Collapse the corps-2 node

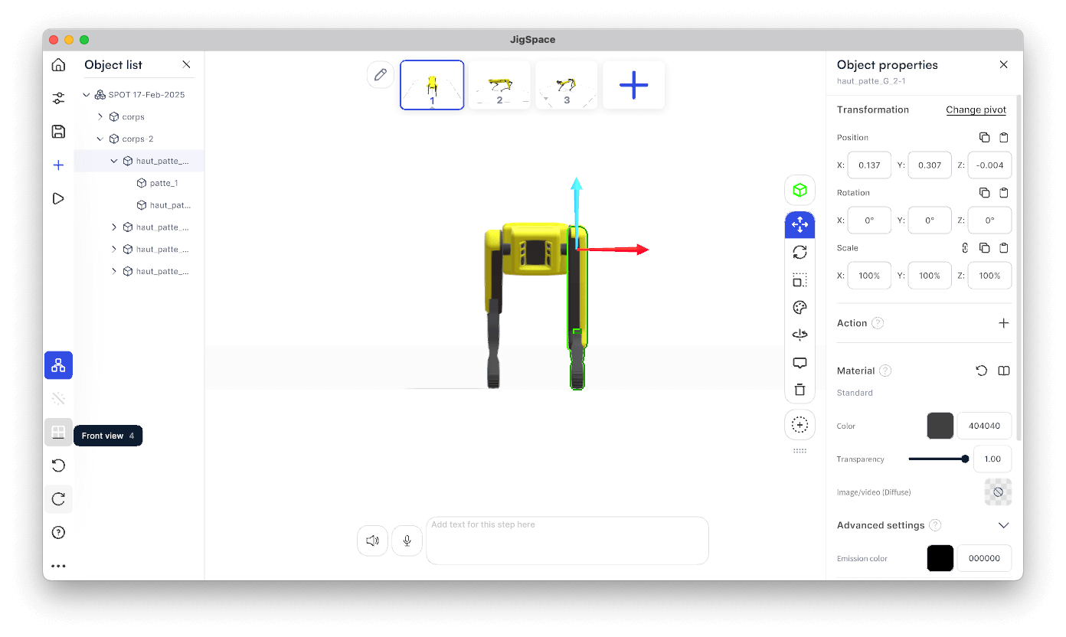click(100, 139)
